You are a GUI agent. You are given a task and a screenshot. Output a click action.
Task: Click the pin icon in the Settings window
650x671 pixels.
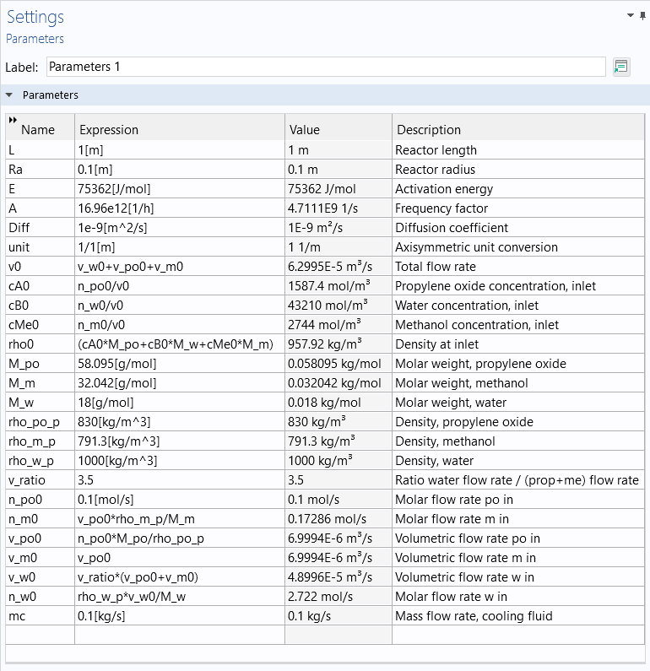coord(642,16)
